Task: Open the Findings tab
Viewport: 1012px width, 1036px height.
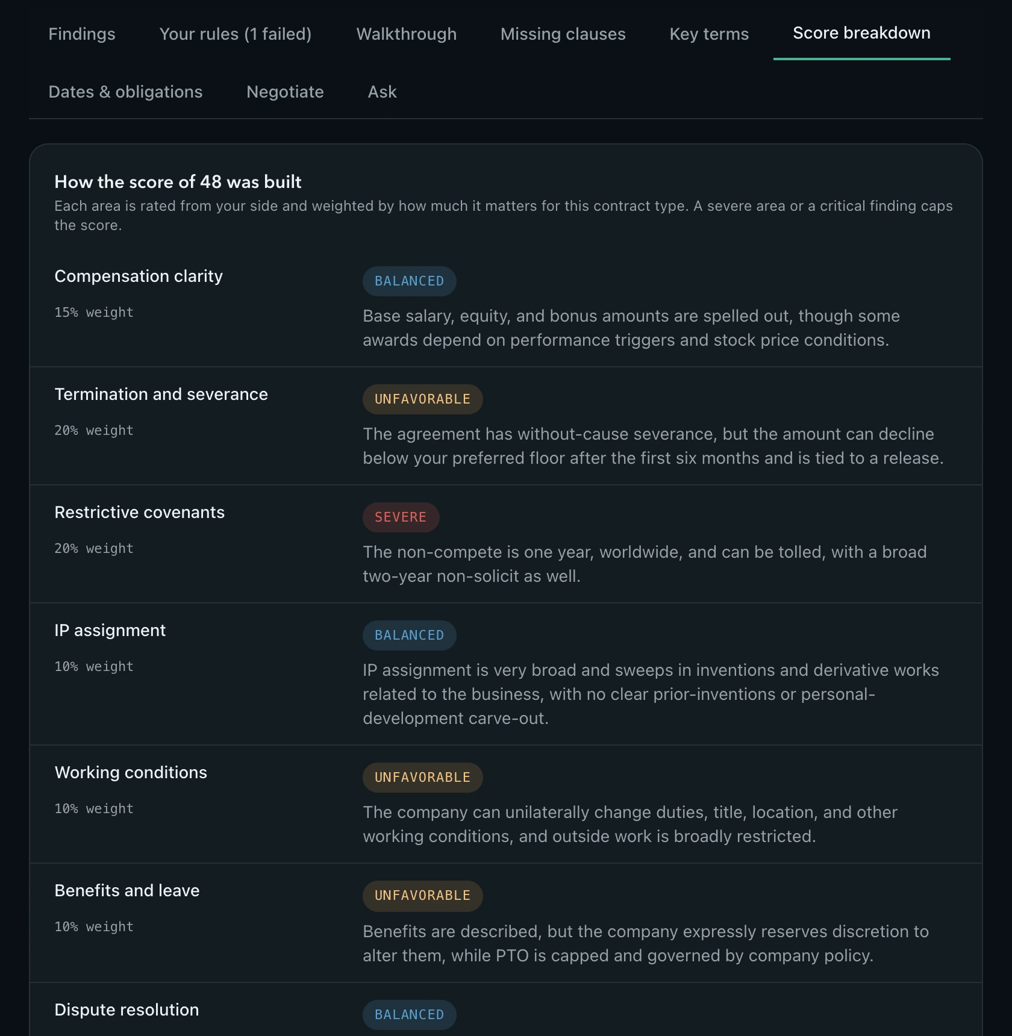Action: click(x=82, y=34)
